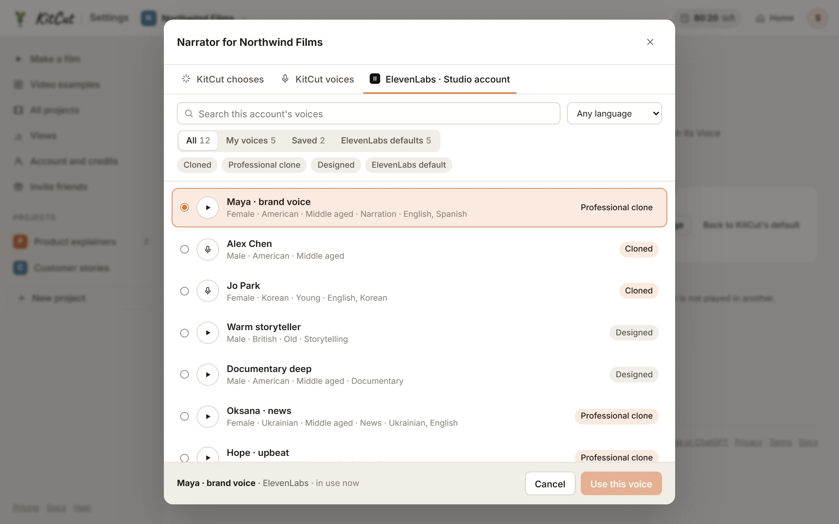The image size is (839, 524).
Task: Select Jo Park voice radio button
Action: (185, 291)
